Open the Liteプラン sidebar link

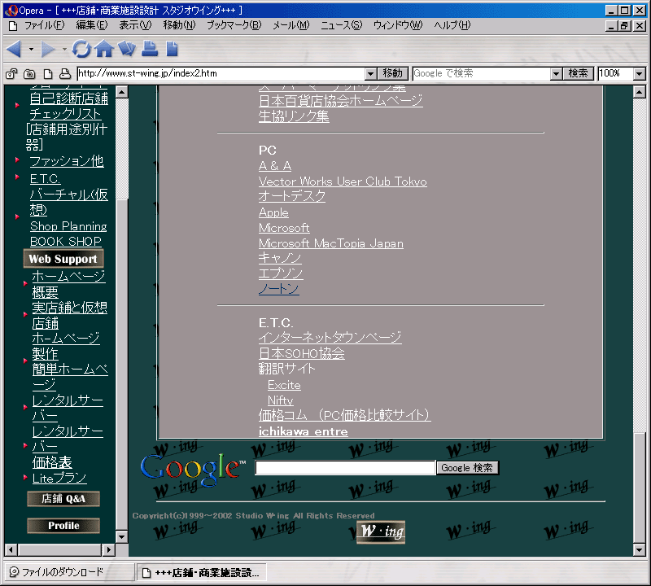[59, 478]
